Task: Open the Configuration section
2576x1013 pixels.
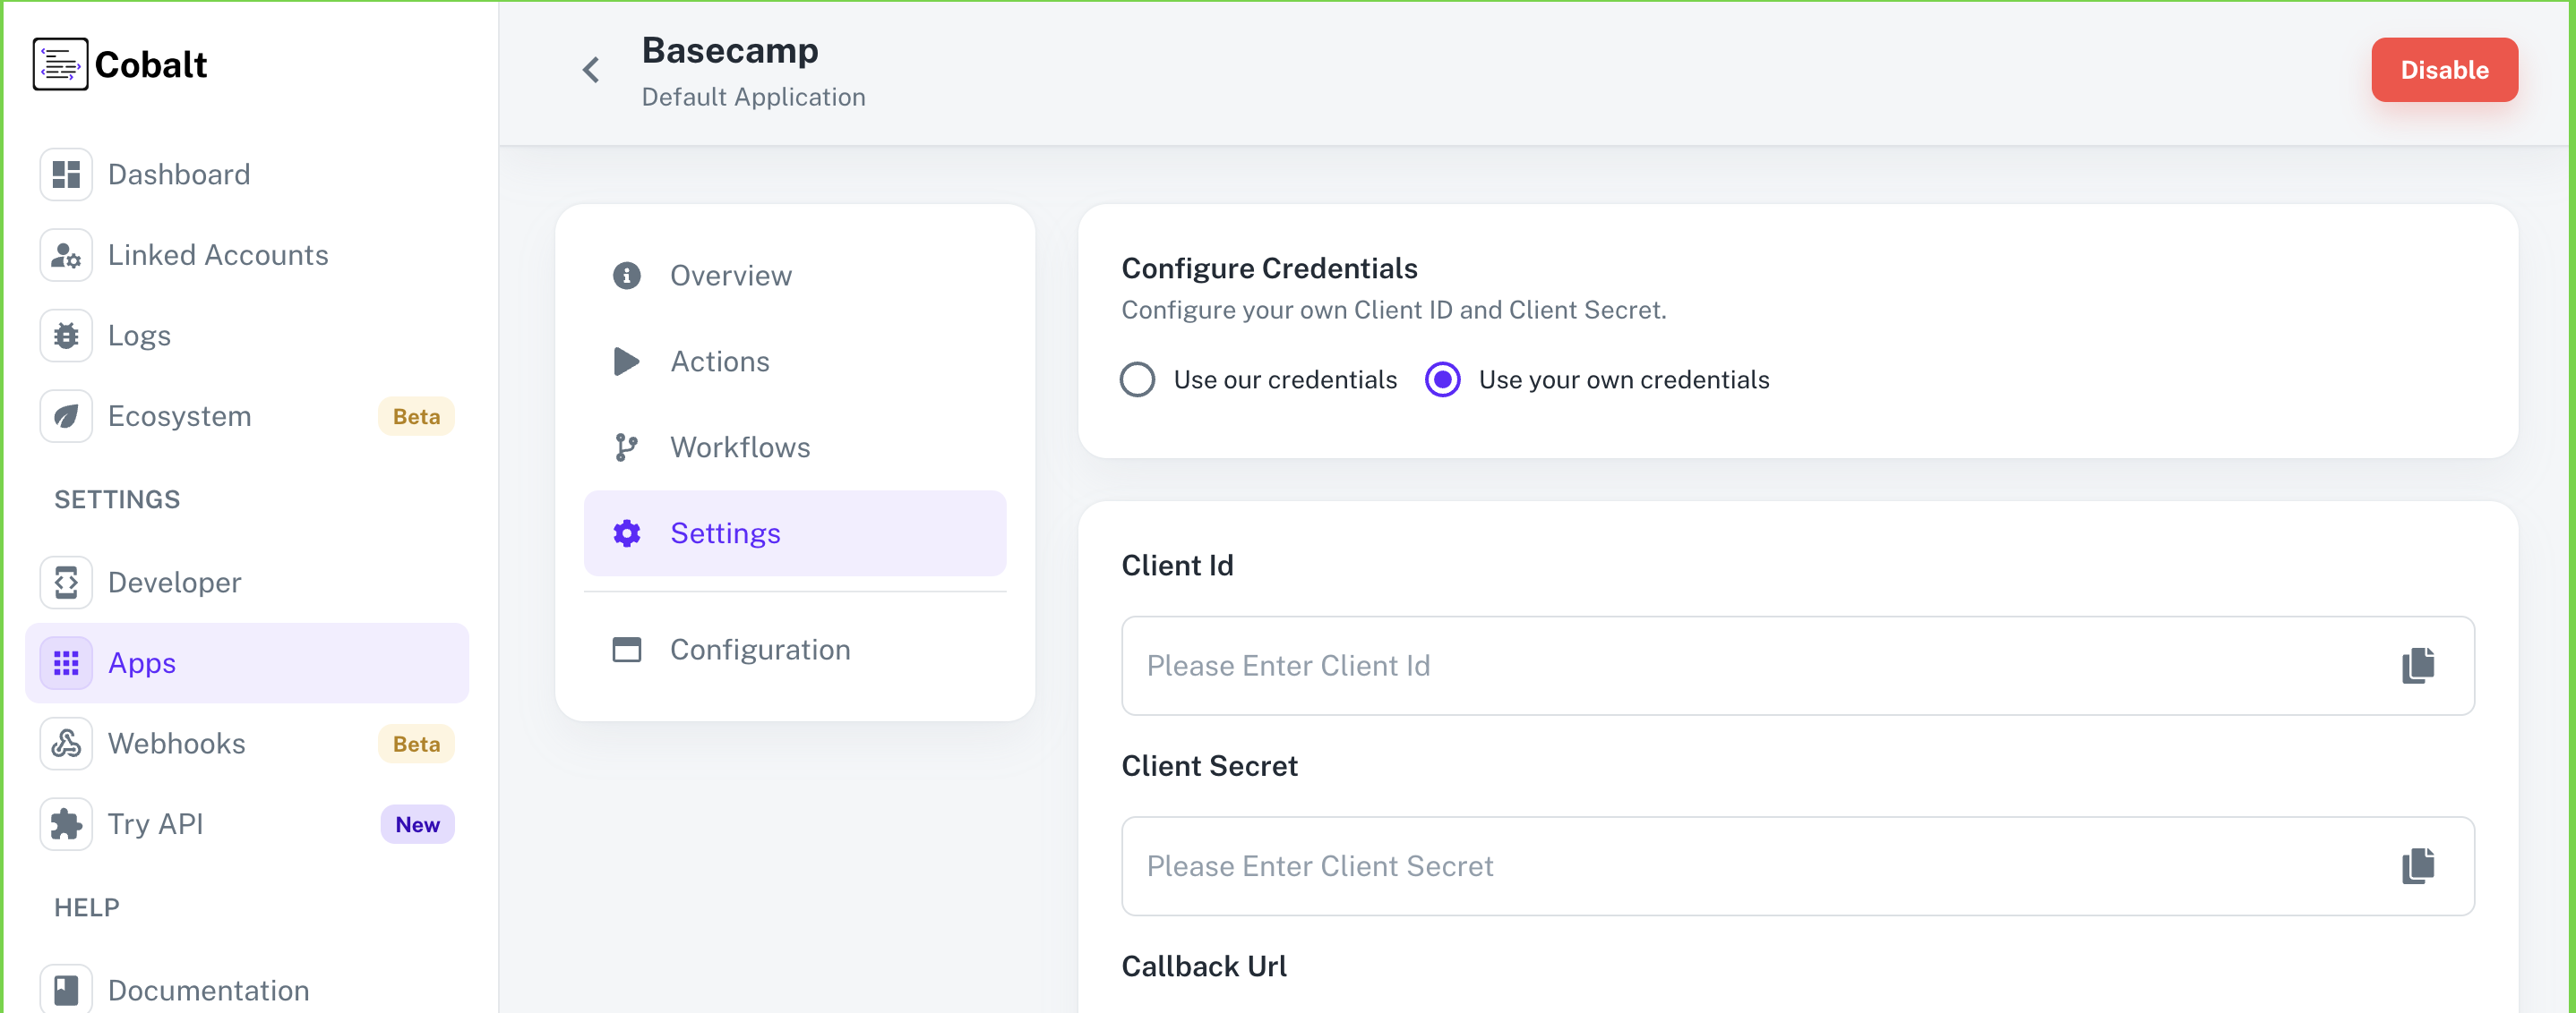Action: click(760, 649)
